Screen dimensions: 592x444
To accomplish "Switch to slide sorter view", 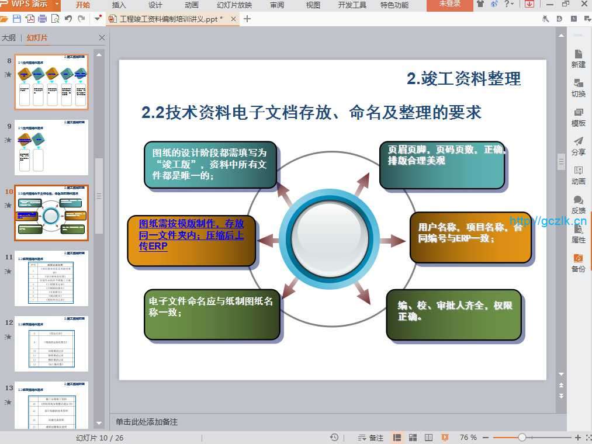I will [x=413, y=438].
